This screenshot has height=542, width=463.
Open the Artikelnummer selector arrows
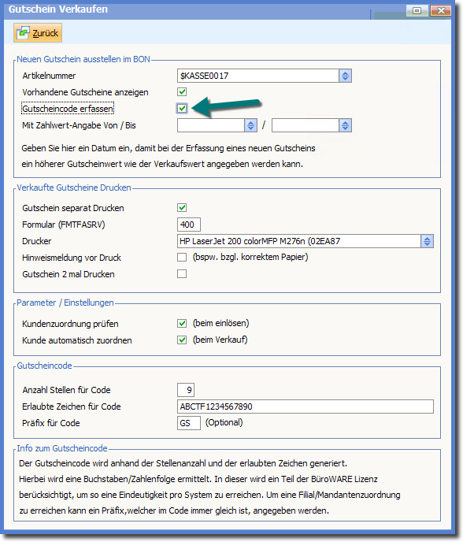[345, 76]
